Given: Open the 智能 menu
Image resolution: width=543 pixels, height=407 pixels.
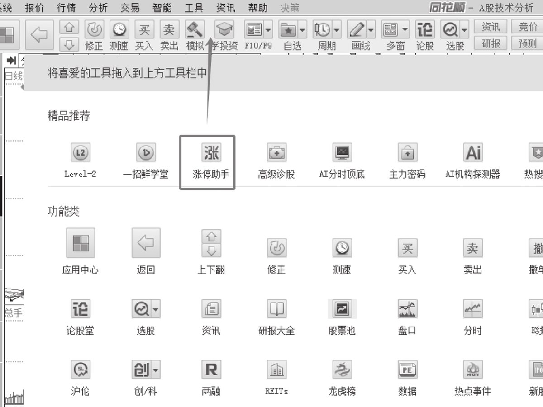Looking at the screenshot, I should tap(162, 8).
